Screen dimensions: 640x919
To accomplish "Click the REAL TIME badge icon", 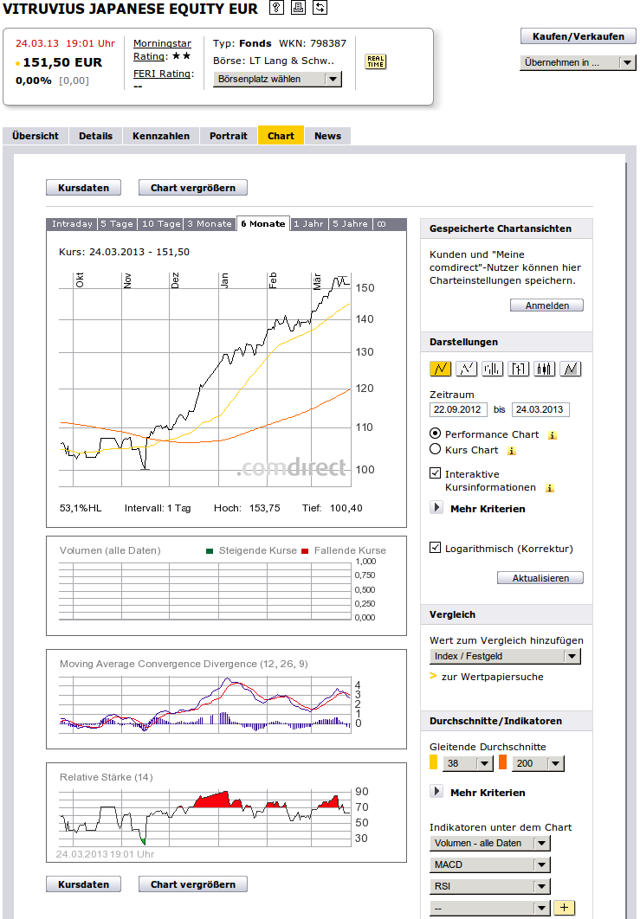I will (x=376, y=61).
